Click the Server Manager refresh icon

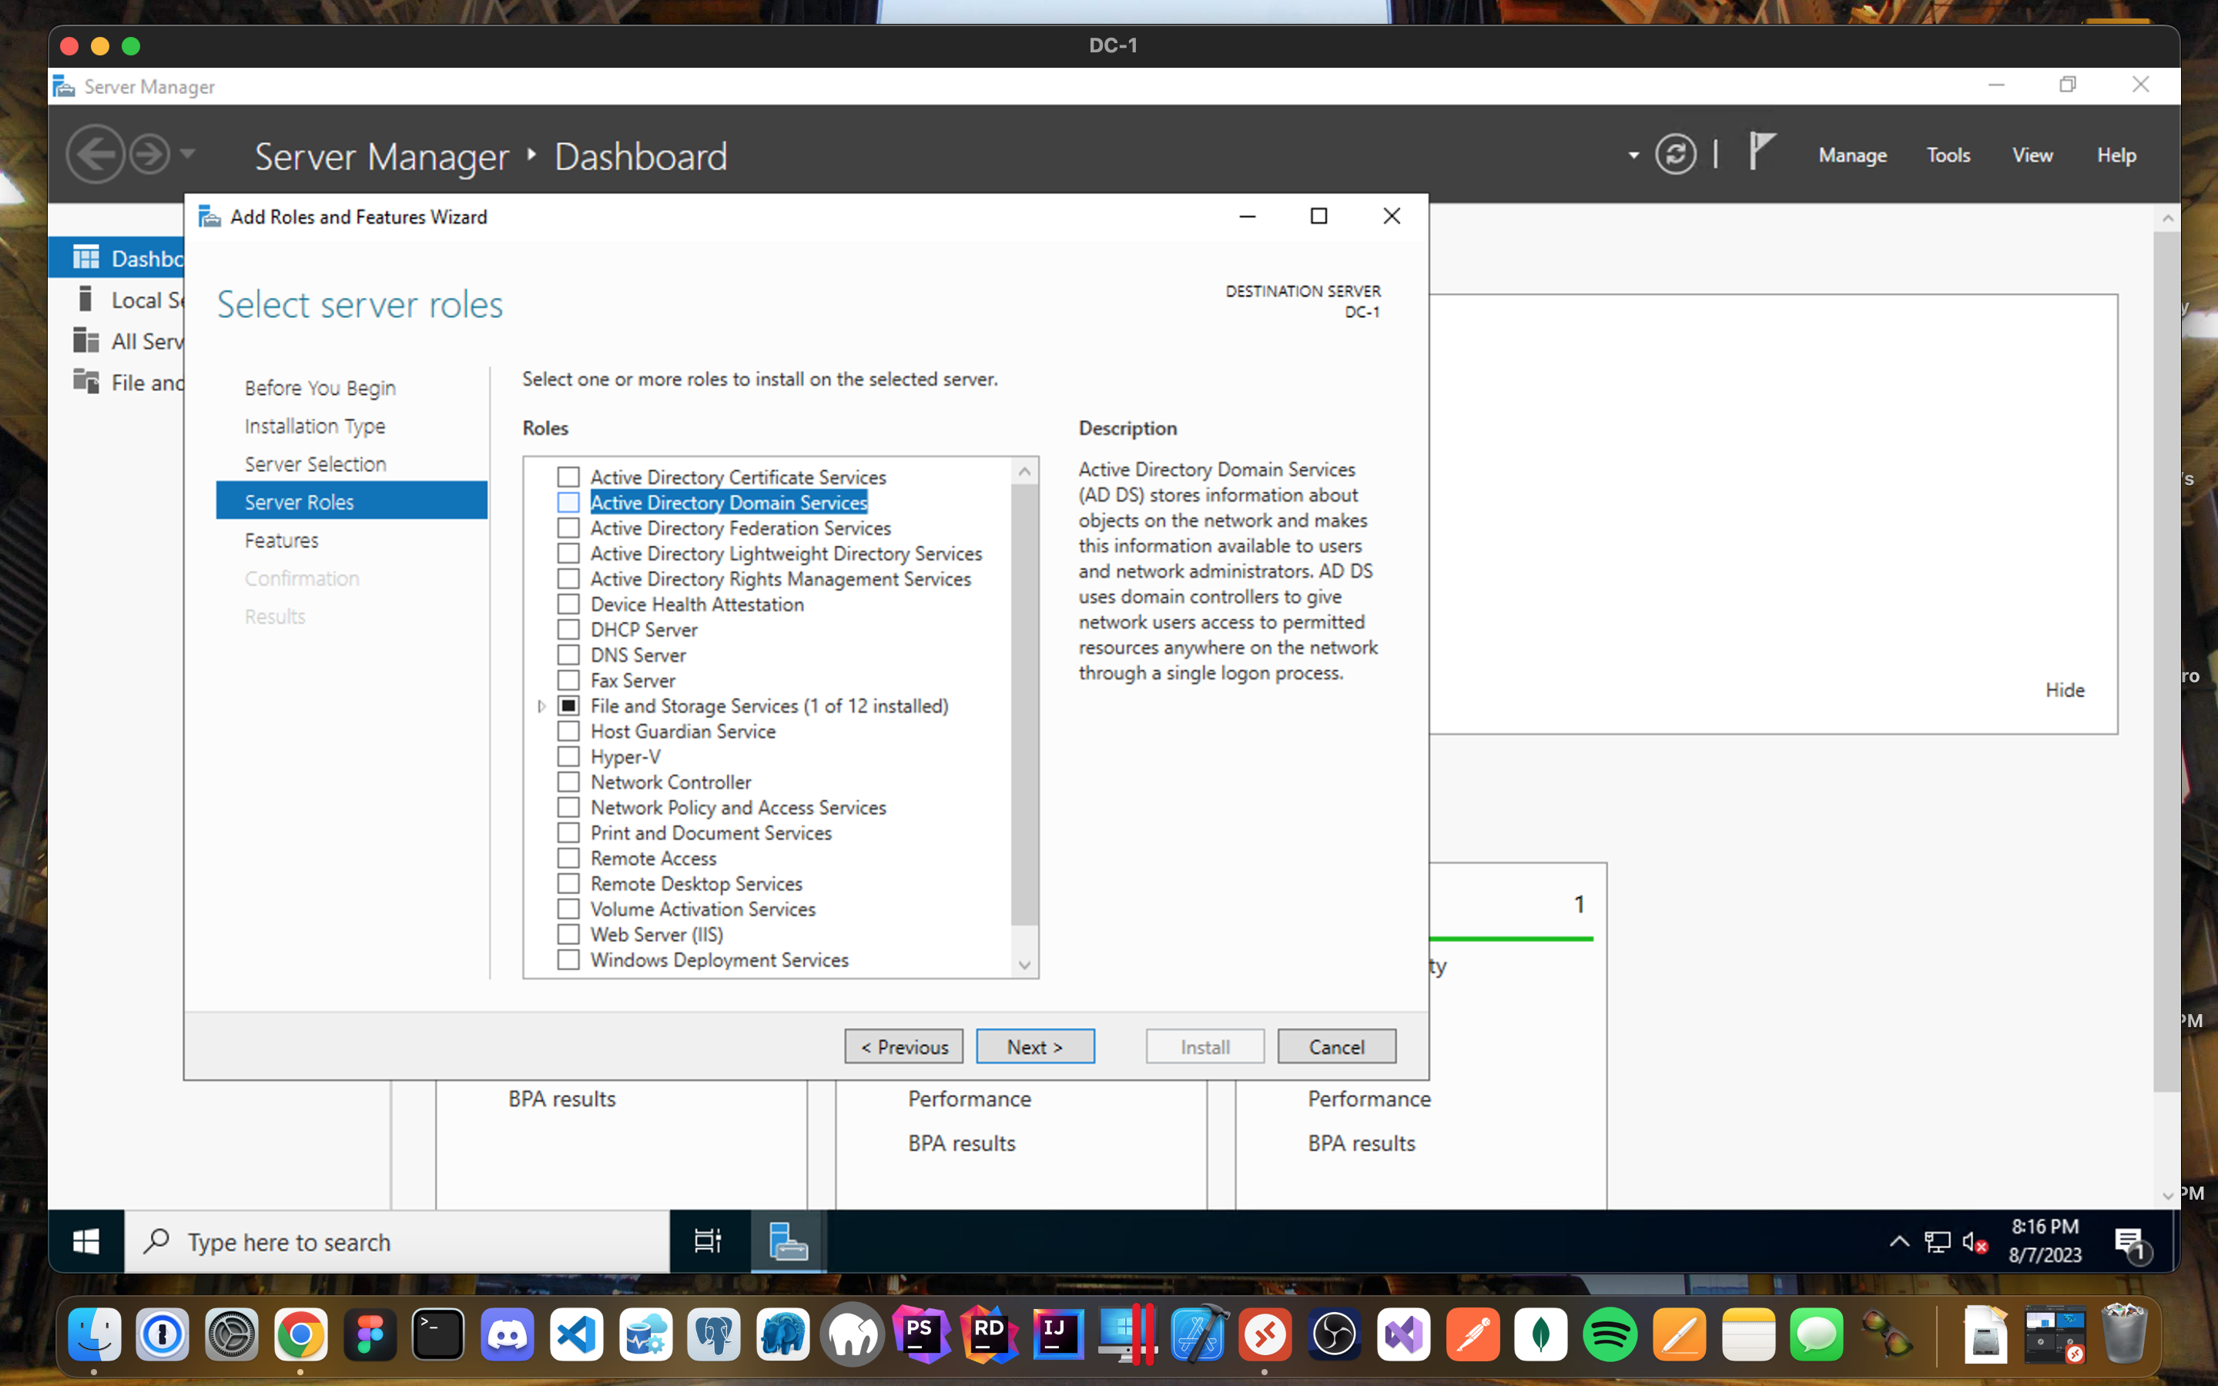[x=1677, y=155]
